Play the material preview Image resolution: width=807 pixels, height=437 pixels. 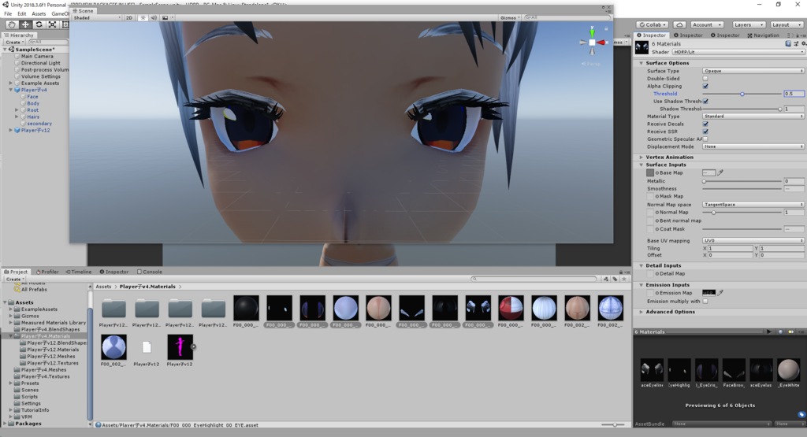769,331
